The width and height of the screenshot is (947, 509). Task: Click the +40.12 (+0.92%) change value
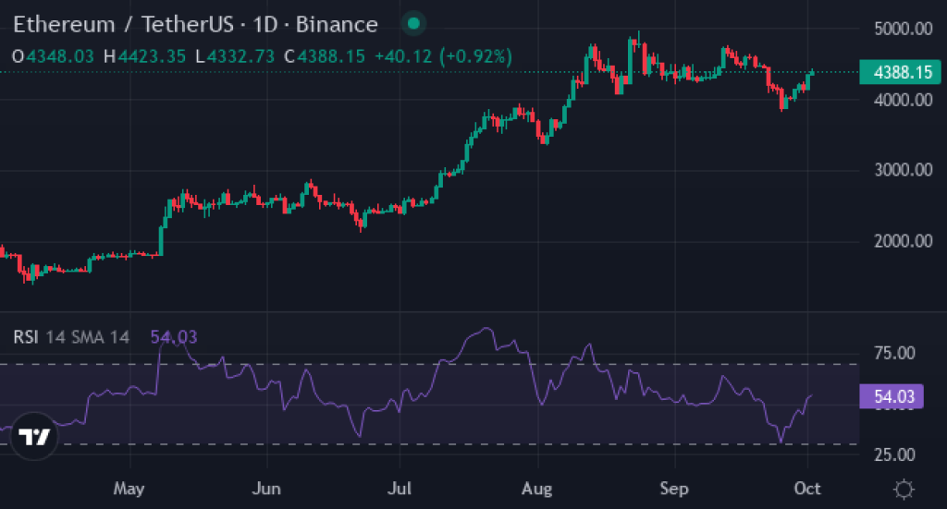(x=442, y=56)
